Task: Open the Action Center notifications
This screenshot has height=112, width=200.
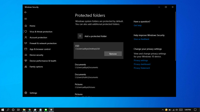Action: pos(195,110)
